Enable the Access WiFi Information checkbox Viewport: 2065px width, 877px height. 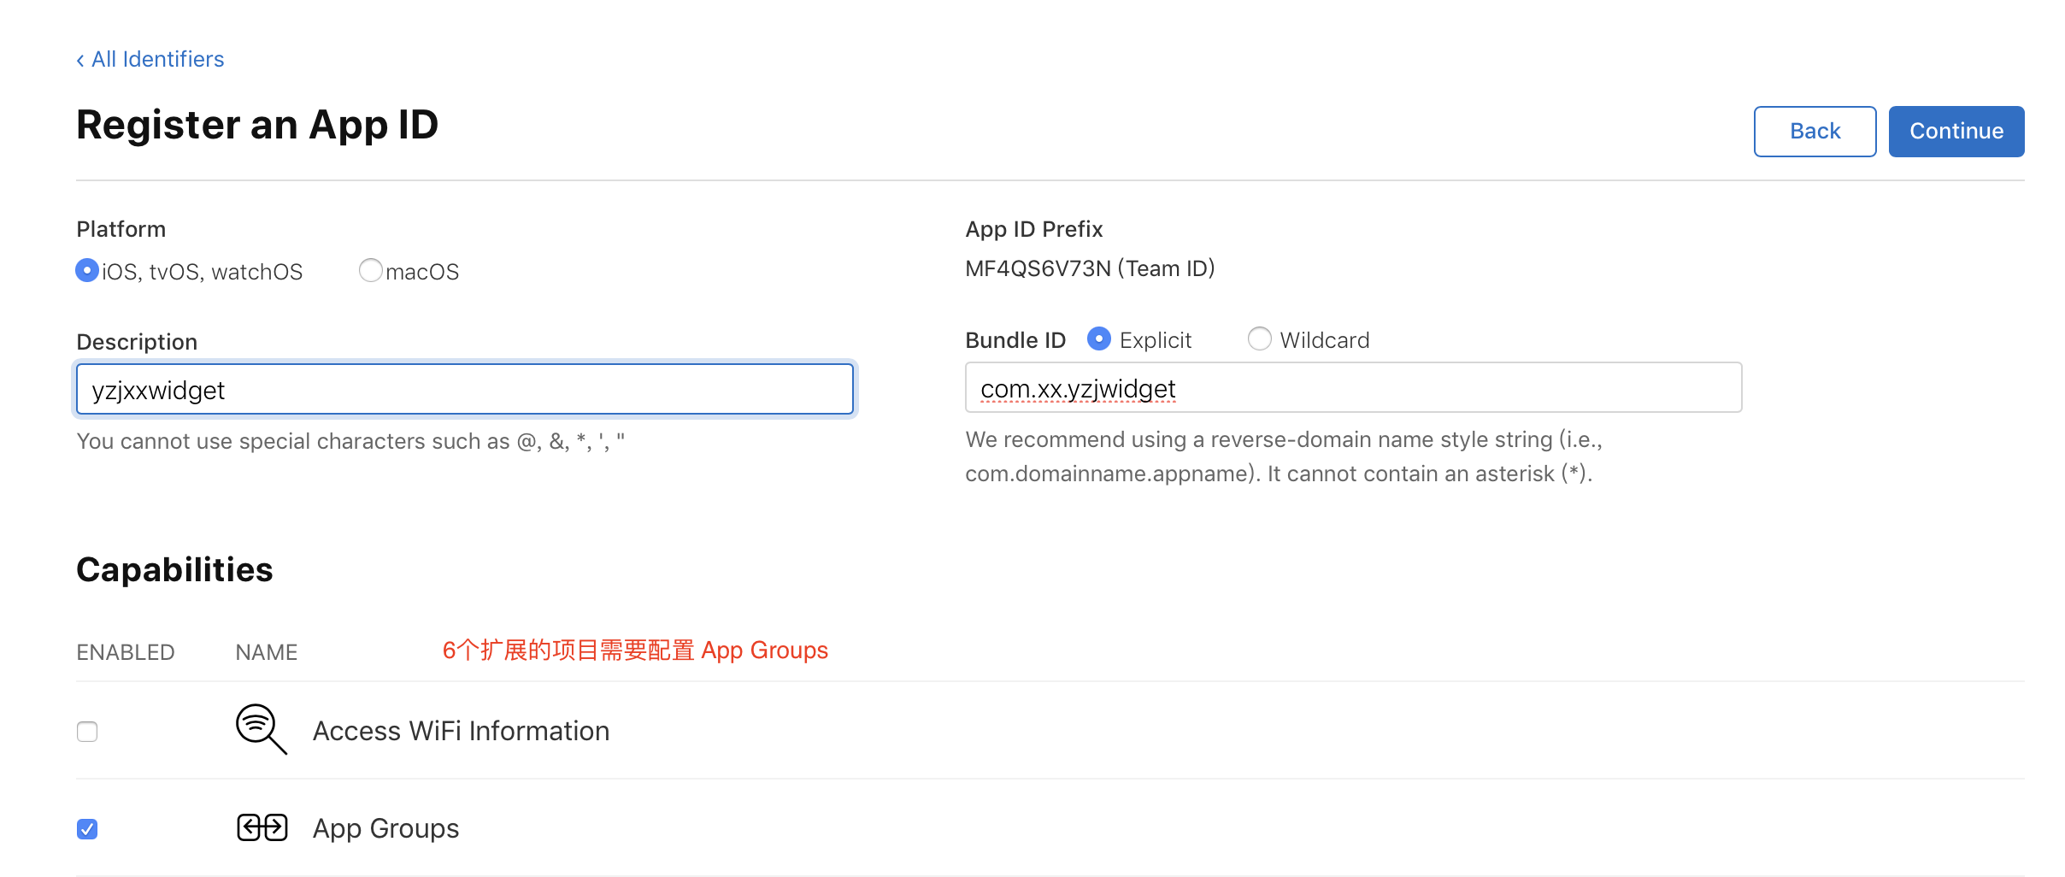coord(87,732)
